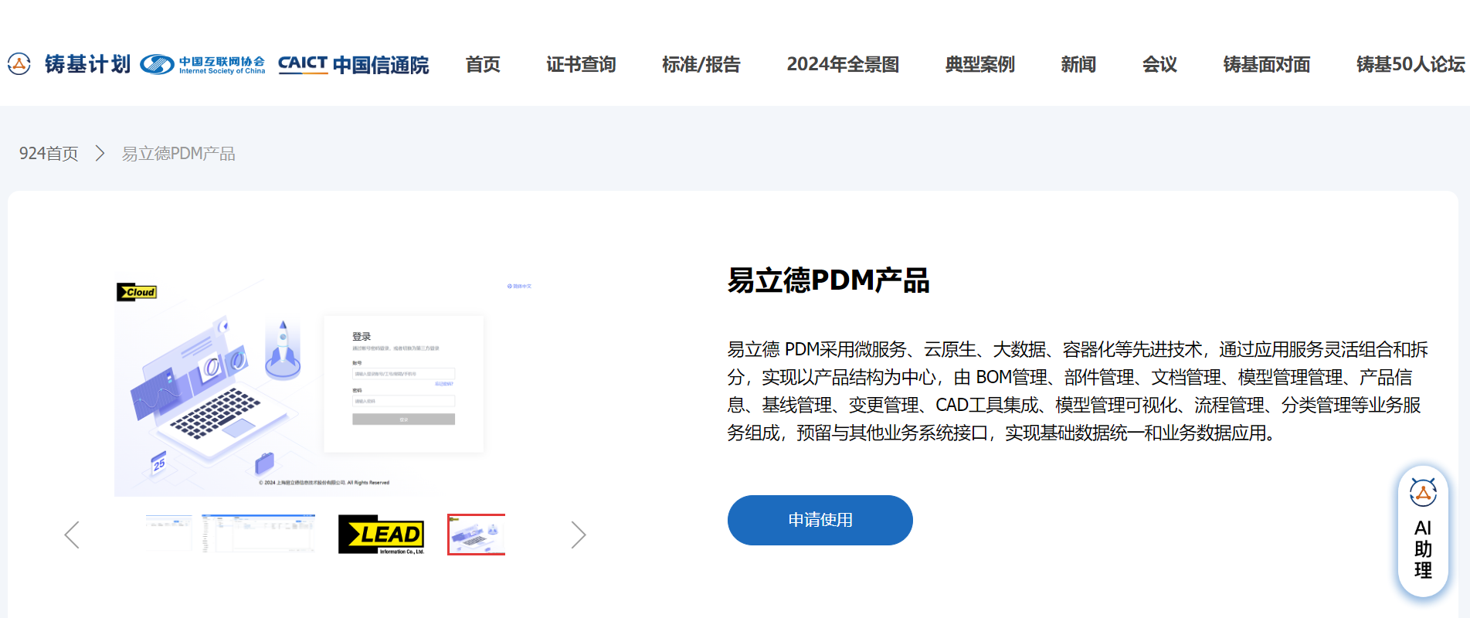Show next thumbnails with right arrow

point(579,535)
